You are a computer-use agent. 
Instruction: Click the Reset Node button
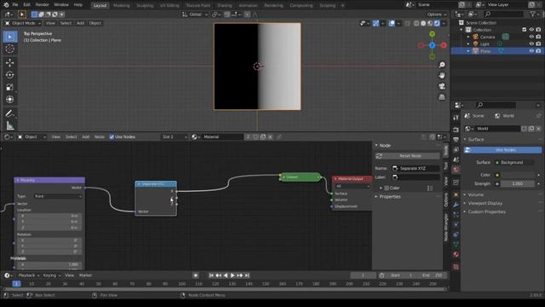pyautogui.click(x=407, y=156)
